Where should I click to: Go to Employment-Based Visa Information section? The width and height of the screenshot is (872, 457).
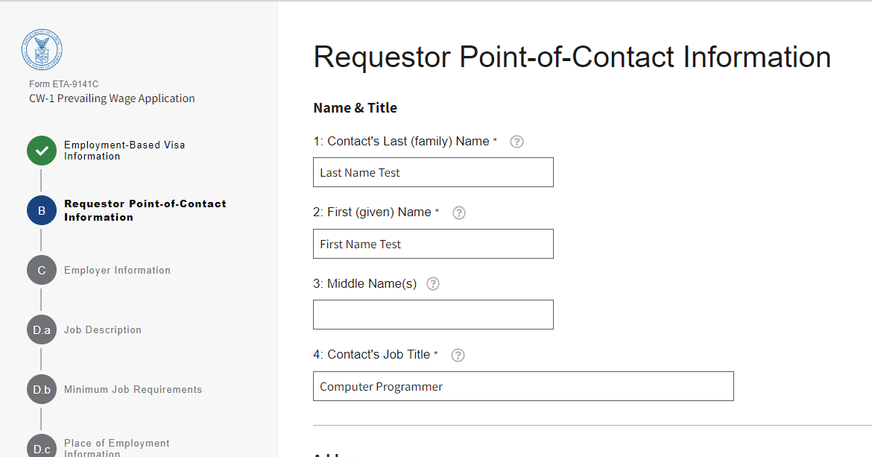[124, 151]
